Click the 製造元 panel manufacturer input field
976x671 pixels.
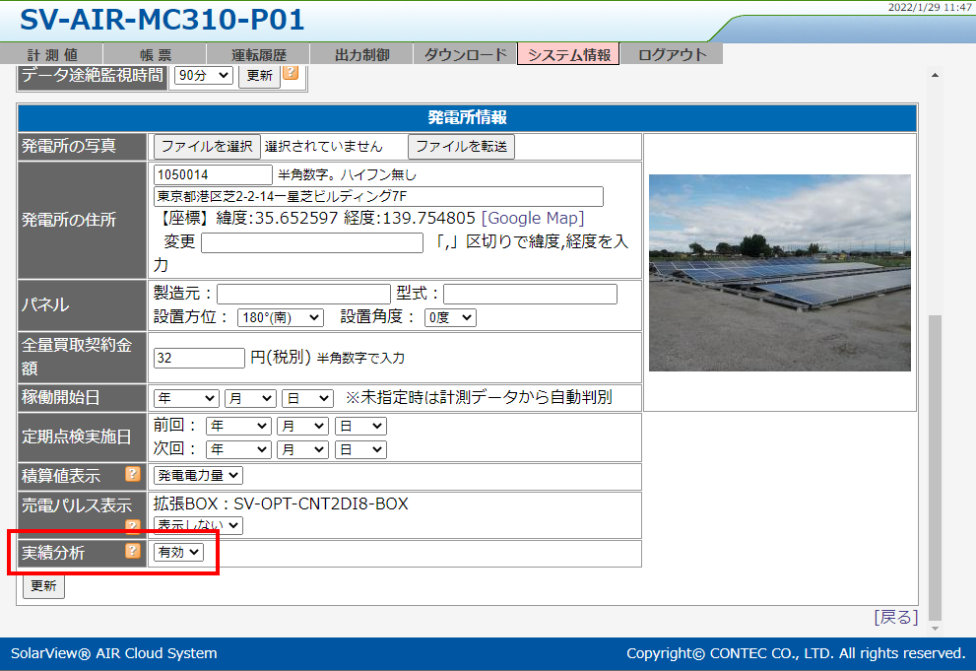(303, 294)
